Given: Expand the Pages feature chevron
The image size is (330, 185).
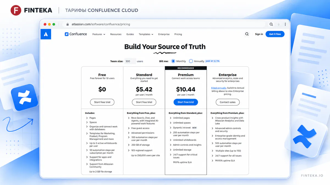Looking at the screenshot, I should tap(87, 118).
